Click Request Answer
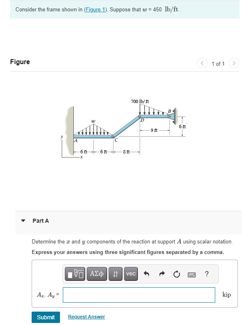Image resolution: width=242 pixels, height=325 pixels. point(86,316)
